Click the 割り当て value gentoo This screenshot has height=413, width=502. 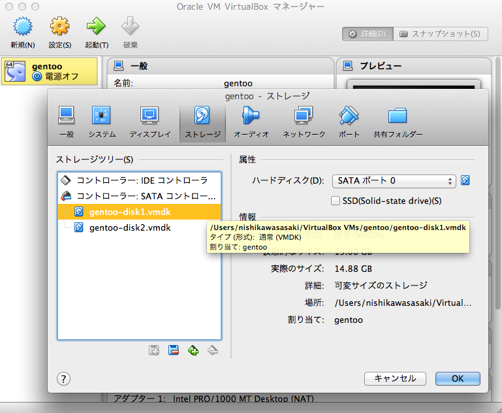point(349,320)
